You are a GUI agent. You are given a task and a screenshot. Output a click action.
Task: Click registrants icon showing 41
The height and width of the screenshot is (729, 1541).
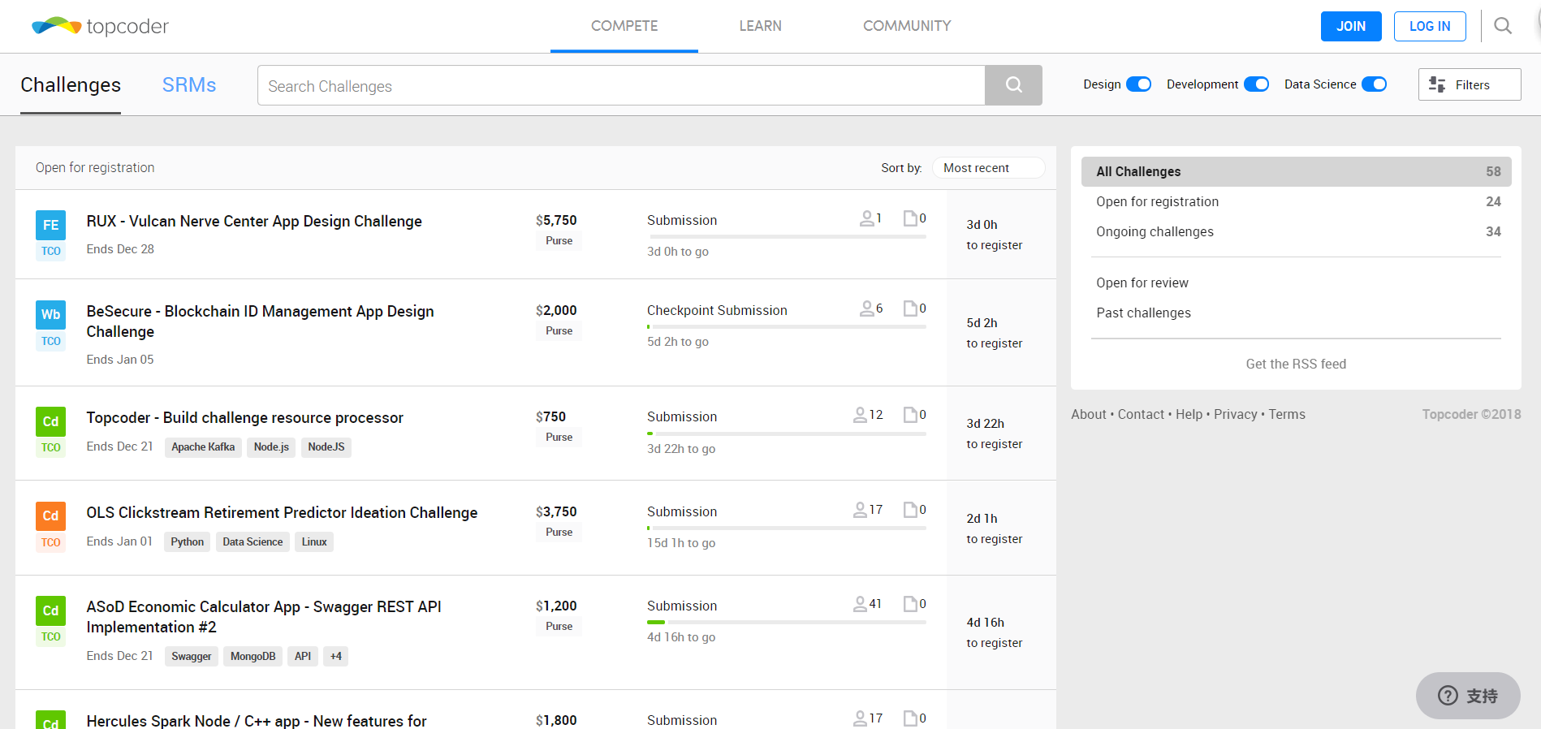coord(860,604)
